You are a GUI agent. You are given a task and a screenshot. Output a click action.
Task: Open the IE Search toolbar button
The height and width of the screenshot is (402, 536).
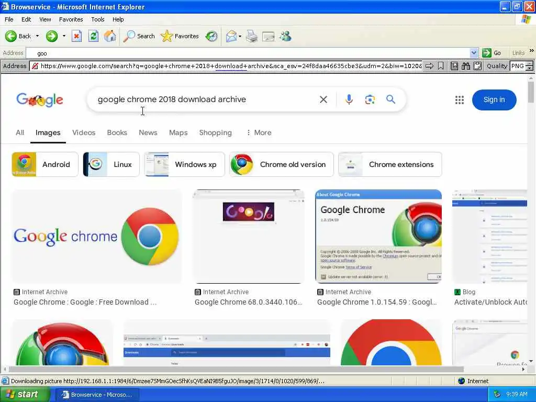pos(139,36)
